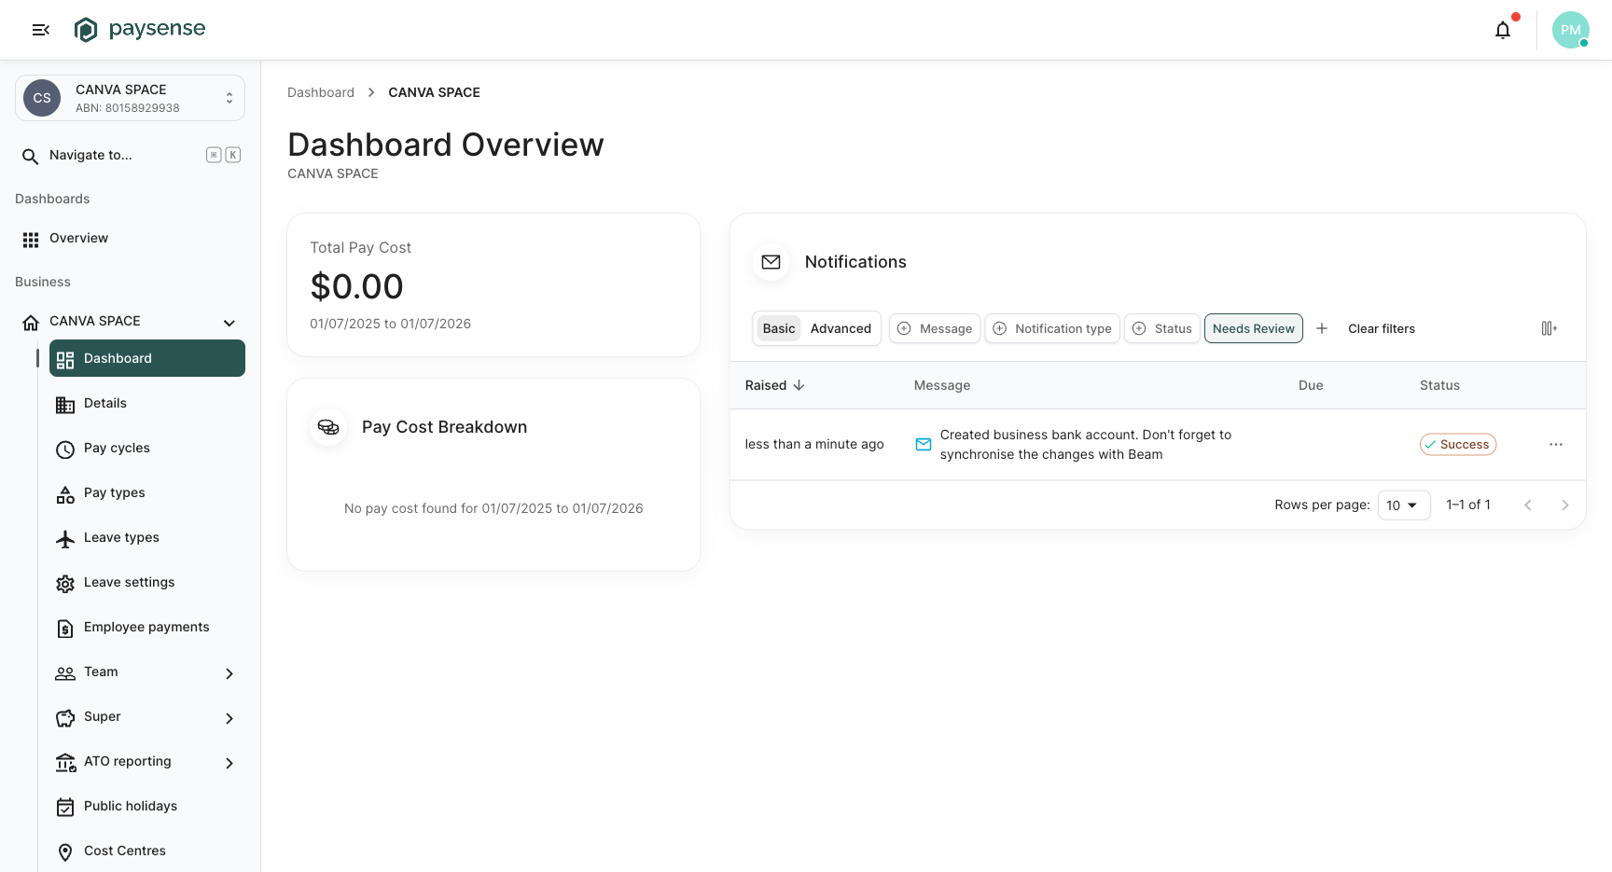Open the Details menu item

point(147,403)
